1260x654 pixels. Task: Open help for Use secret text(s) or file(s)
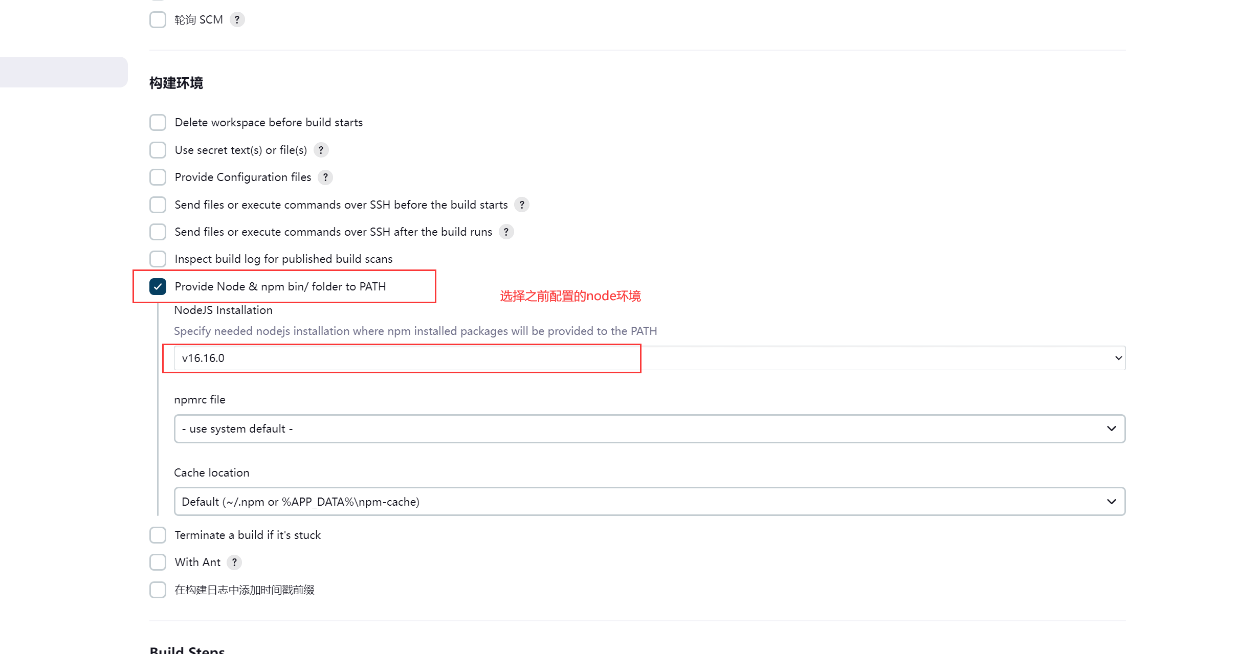tap(321, 150)
